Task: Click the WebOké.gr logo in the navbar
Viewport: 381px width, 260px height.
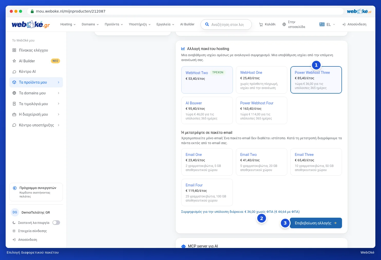Action: pyautogui.click(x=31, y=24)
